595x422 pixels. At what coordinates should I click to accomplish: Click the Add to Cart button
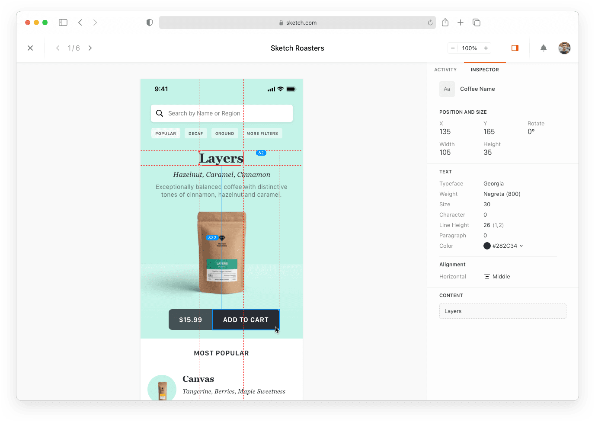click(x=246, y=320)
